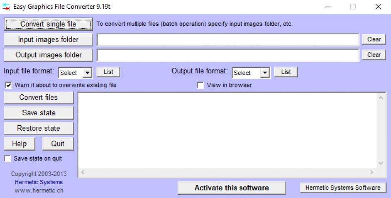
Task: Click the Input images folder button
Action: [x=48, y=40]
